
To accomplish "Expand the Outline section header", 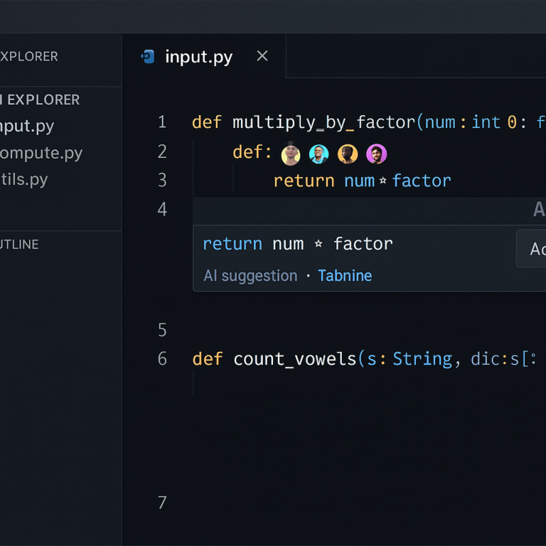I will click(19, 245).
